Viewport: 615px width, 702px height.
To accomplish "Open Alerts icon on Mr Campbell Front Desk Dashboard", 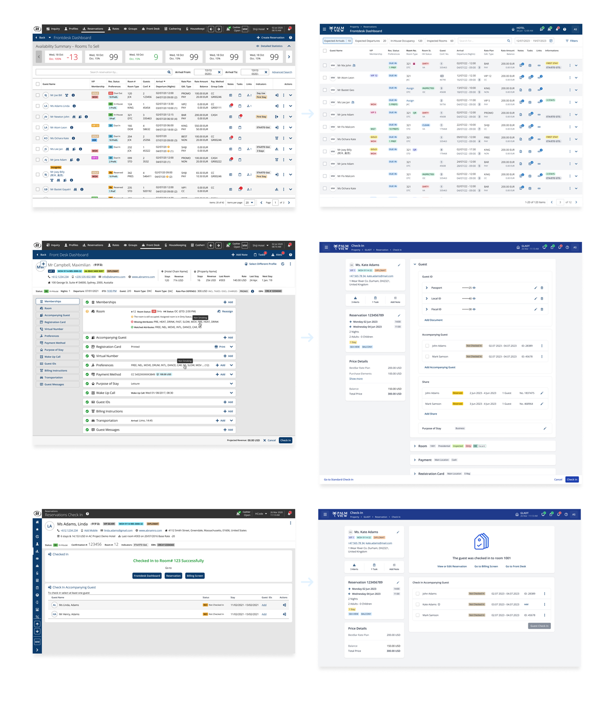I will pyautogui.click(x=273, y=255).
